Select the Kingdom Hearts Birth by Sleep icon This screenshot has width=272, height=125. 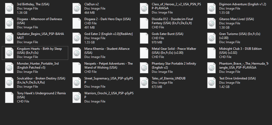tap(9, 53)
